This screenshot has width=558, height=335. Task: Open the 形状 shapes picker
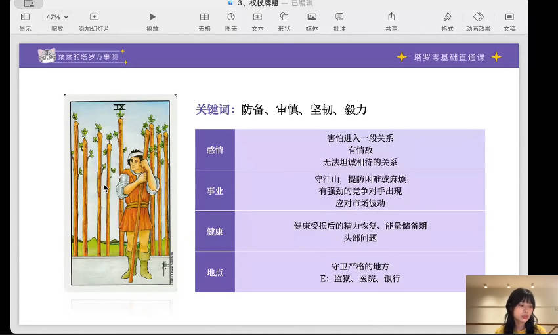click(x=284, y=17)
